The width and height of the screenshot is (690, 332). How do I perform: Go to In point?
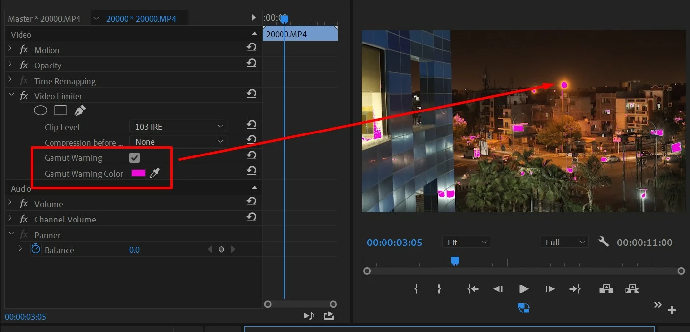click(473, 289)
